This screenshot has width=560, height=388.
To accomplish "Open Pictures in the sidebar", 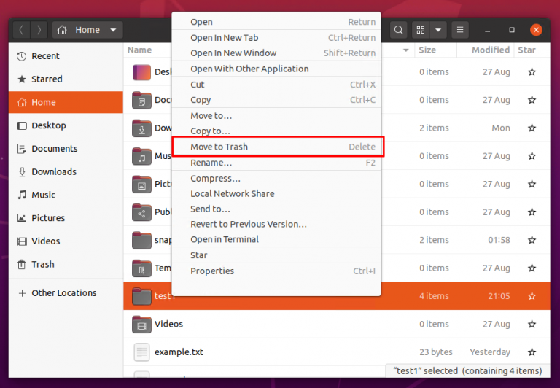I will tap(66, 218).
